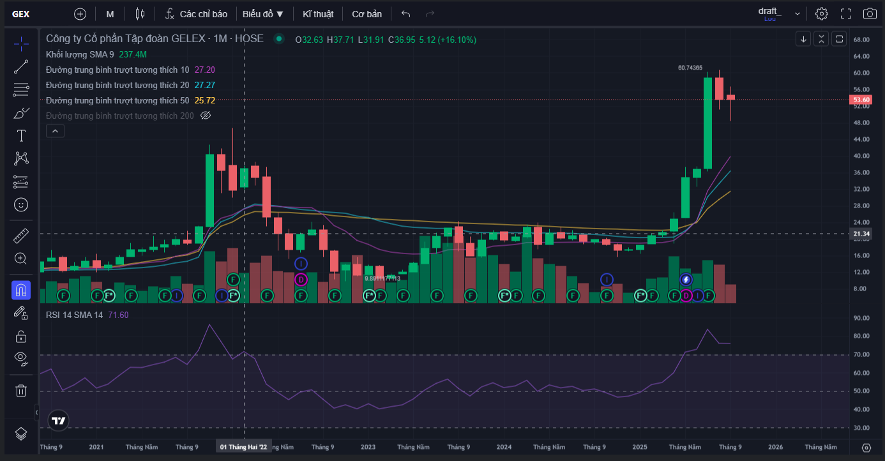Click the 53.60 current price label
Viewport: 885px width, 461px height.
tap(861, 100)
